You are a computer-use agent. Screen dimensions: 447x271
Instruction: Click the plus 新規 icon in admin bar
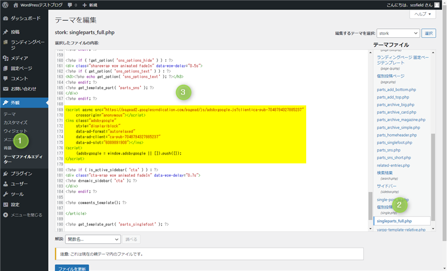click(84, 5)
